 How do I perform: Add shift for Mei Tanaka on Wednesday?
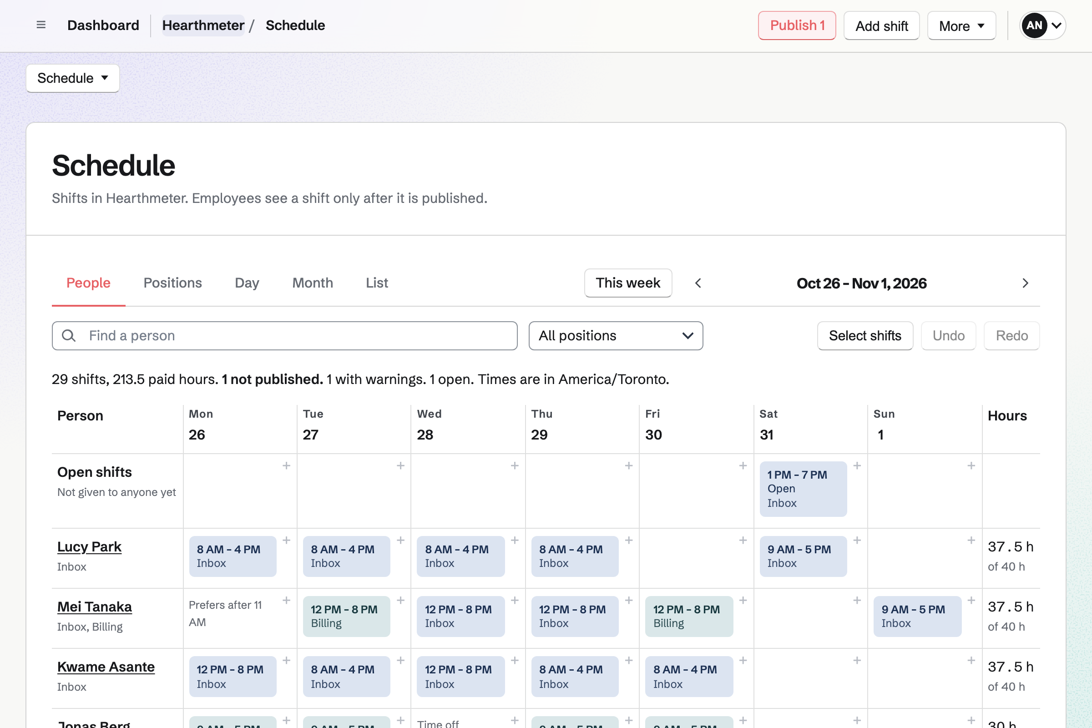[x=515, y=600]
